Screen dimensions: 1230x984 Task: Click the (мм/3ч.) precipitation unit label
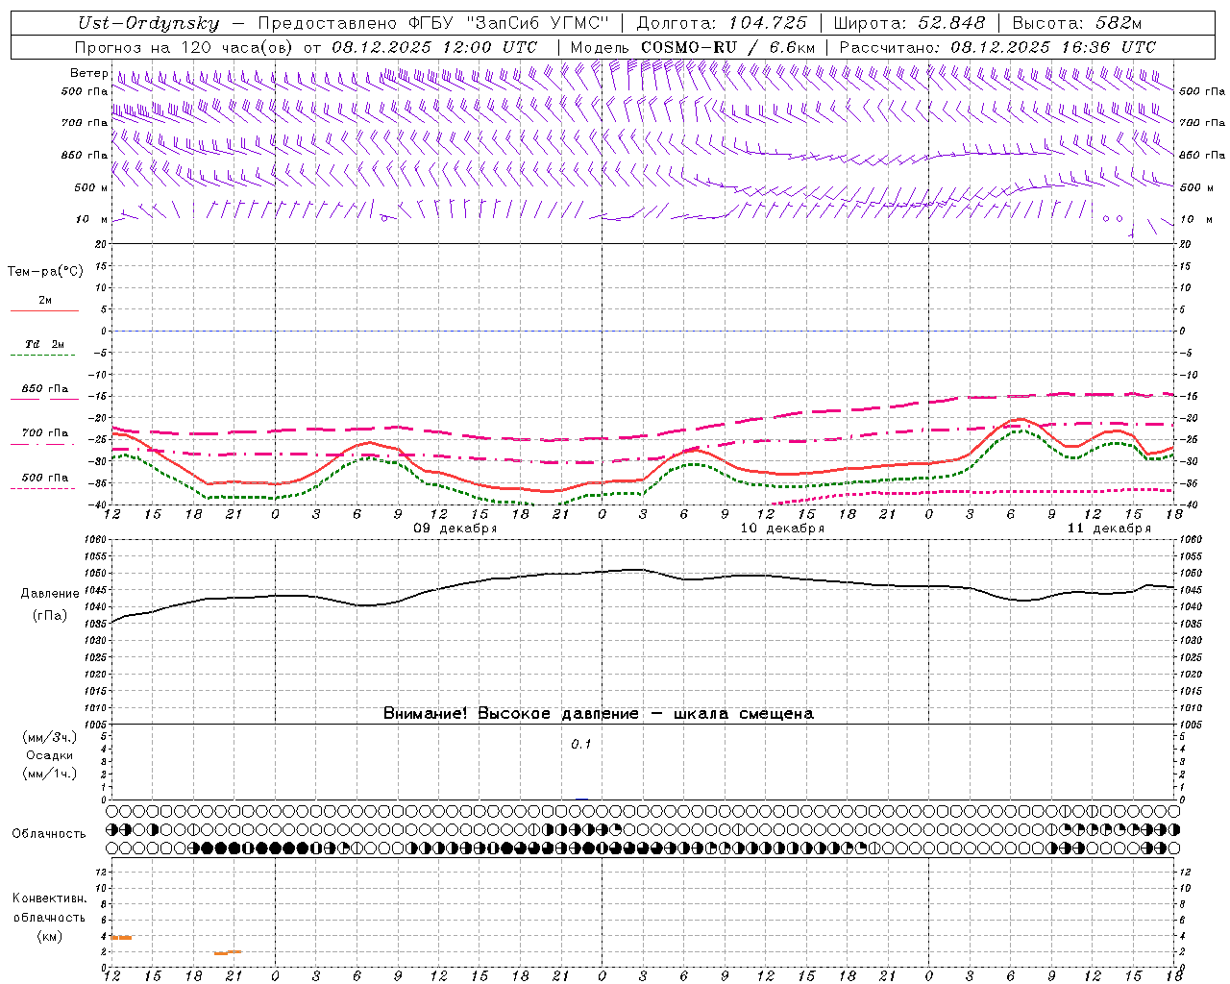49,737
